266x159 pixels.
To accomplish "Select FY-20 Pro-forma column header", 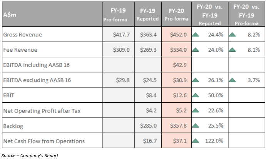I will [x=176, y=14].
